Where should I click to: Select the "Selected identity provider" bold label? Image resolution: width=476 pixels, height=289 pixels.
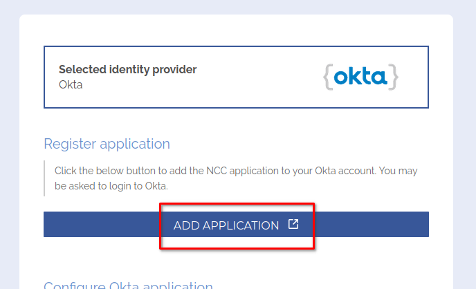coord(127,69)
